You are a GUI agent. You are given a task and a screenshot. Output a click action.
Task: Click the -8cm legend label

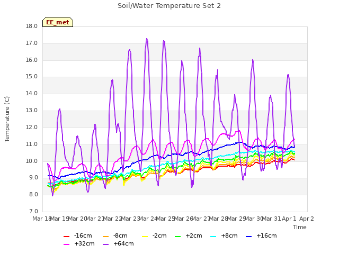pos(120,235)
